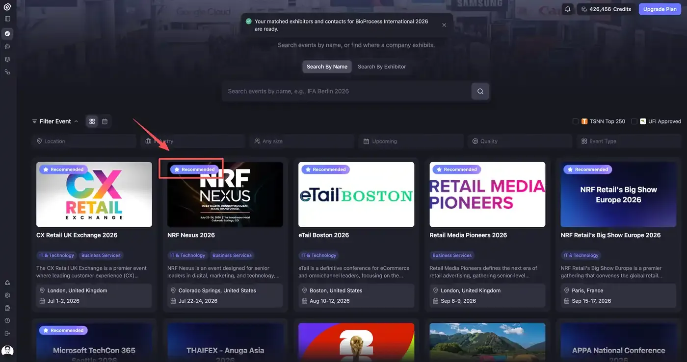Screen dimensions: 687x362
Task: Click IT & Technology tag on eTail Boston card
Action: pos(319,255)
